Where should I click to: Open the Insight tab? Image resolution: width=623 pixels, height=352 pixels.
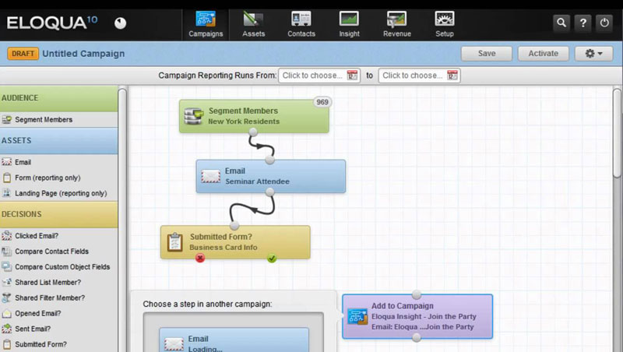pyautogui.click(x=349, y=25)
